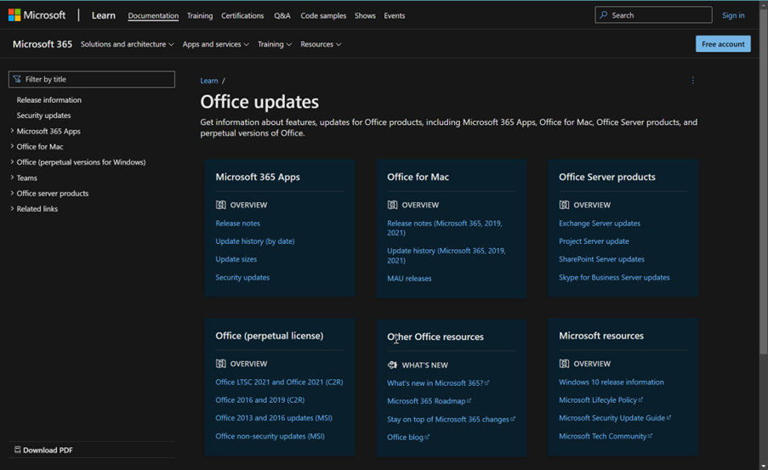Open the Training dropdown in Microsoft 365 bar

[x=275, y=44]
